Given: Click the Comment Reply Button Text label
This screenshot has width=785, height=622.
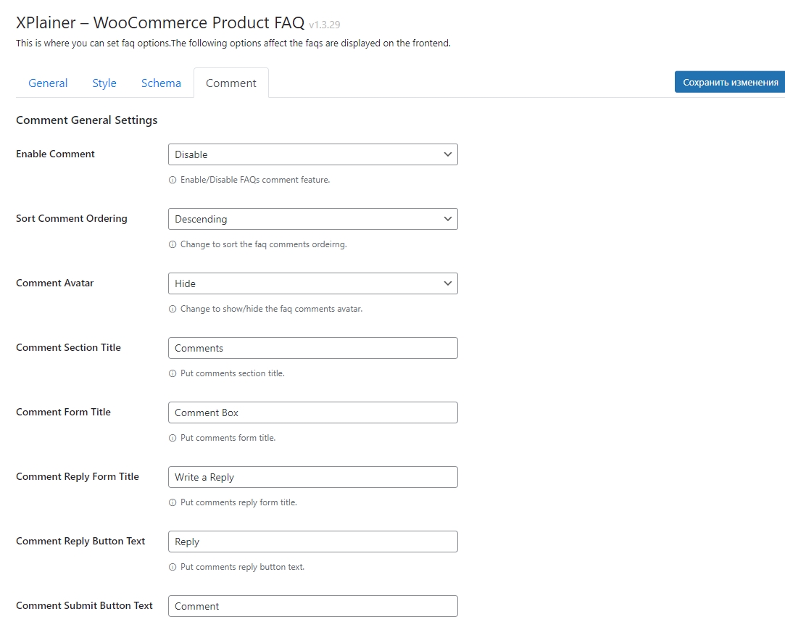Looking at the screenshot, I should pos(80,542).
